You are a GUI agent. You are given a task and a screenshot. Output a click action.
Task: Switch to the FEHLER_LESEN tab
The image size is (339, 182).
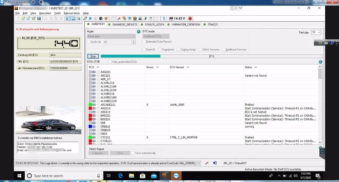(153, 24)
